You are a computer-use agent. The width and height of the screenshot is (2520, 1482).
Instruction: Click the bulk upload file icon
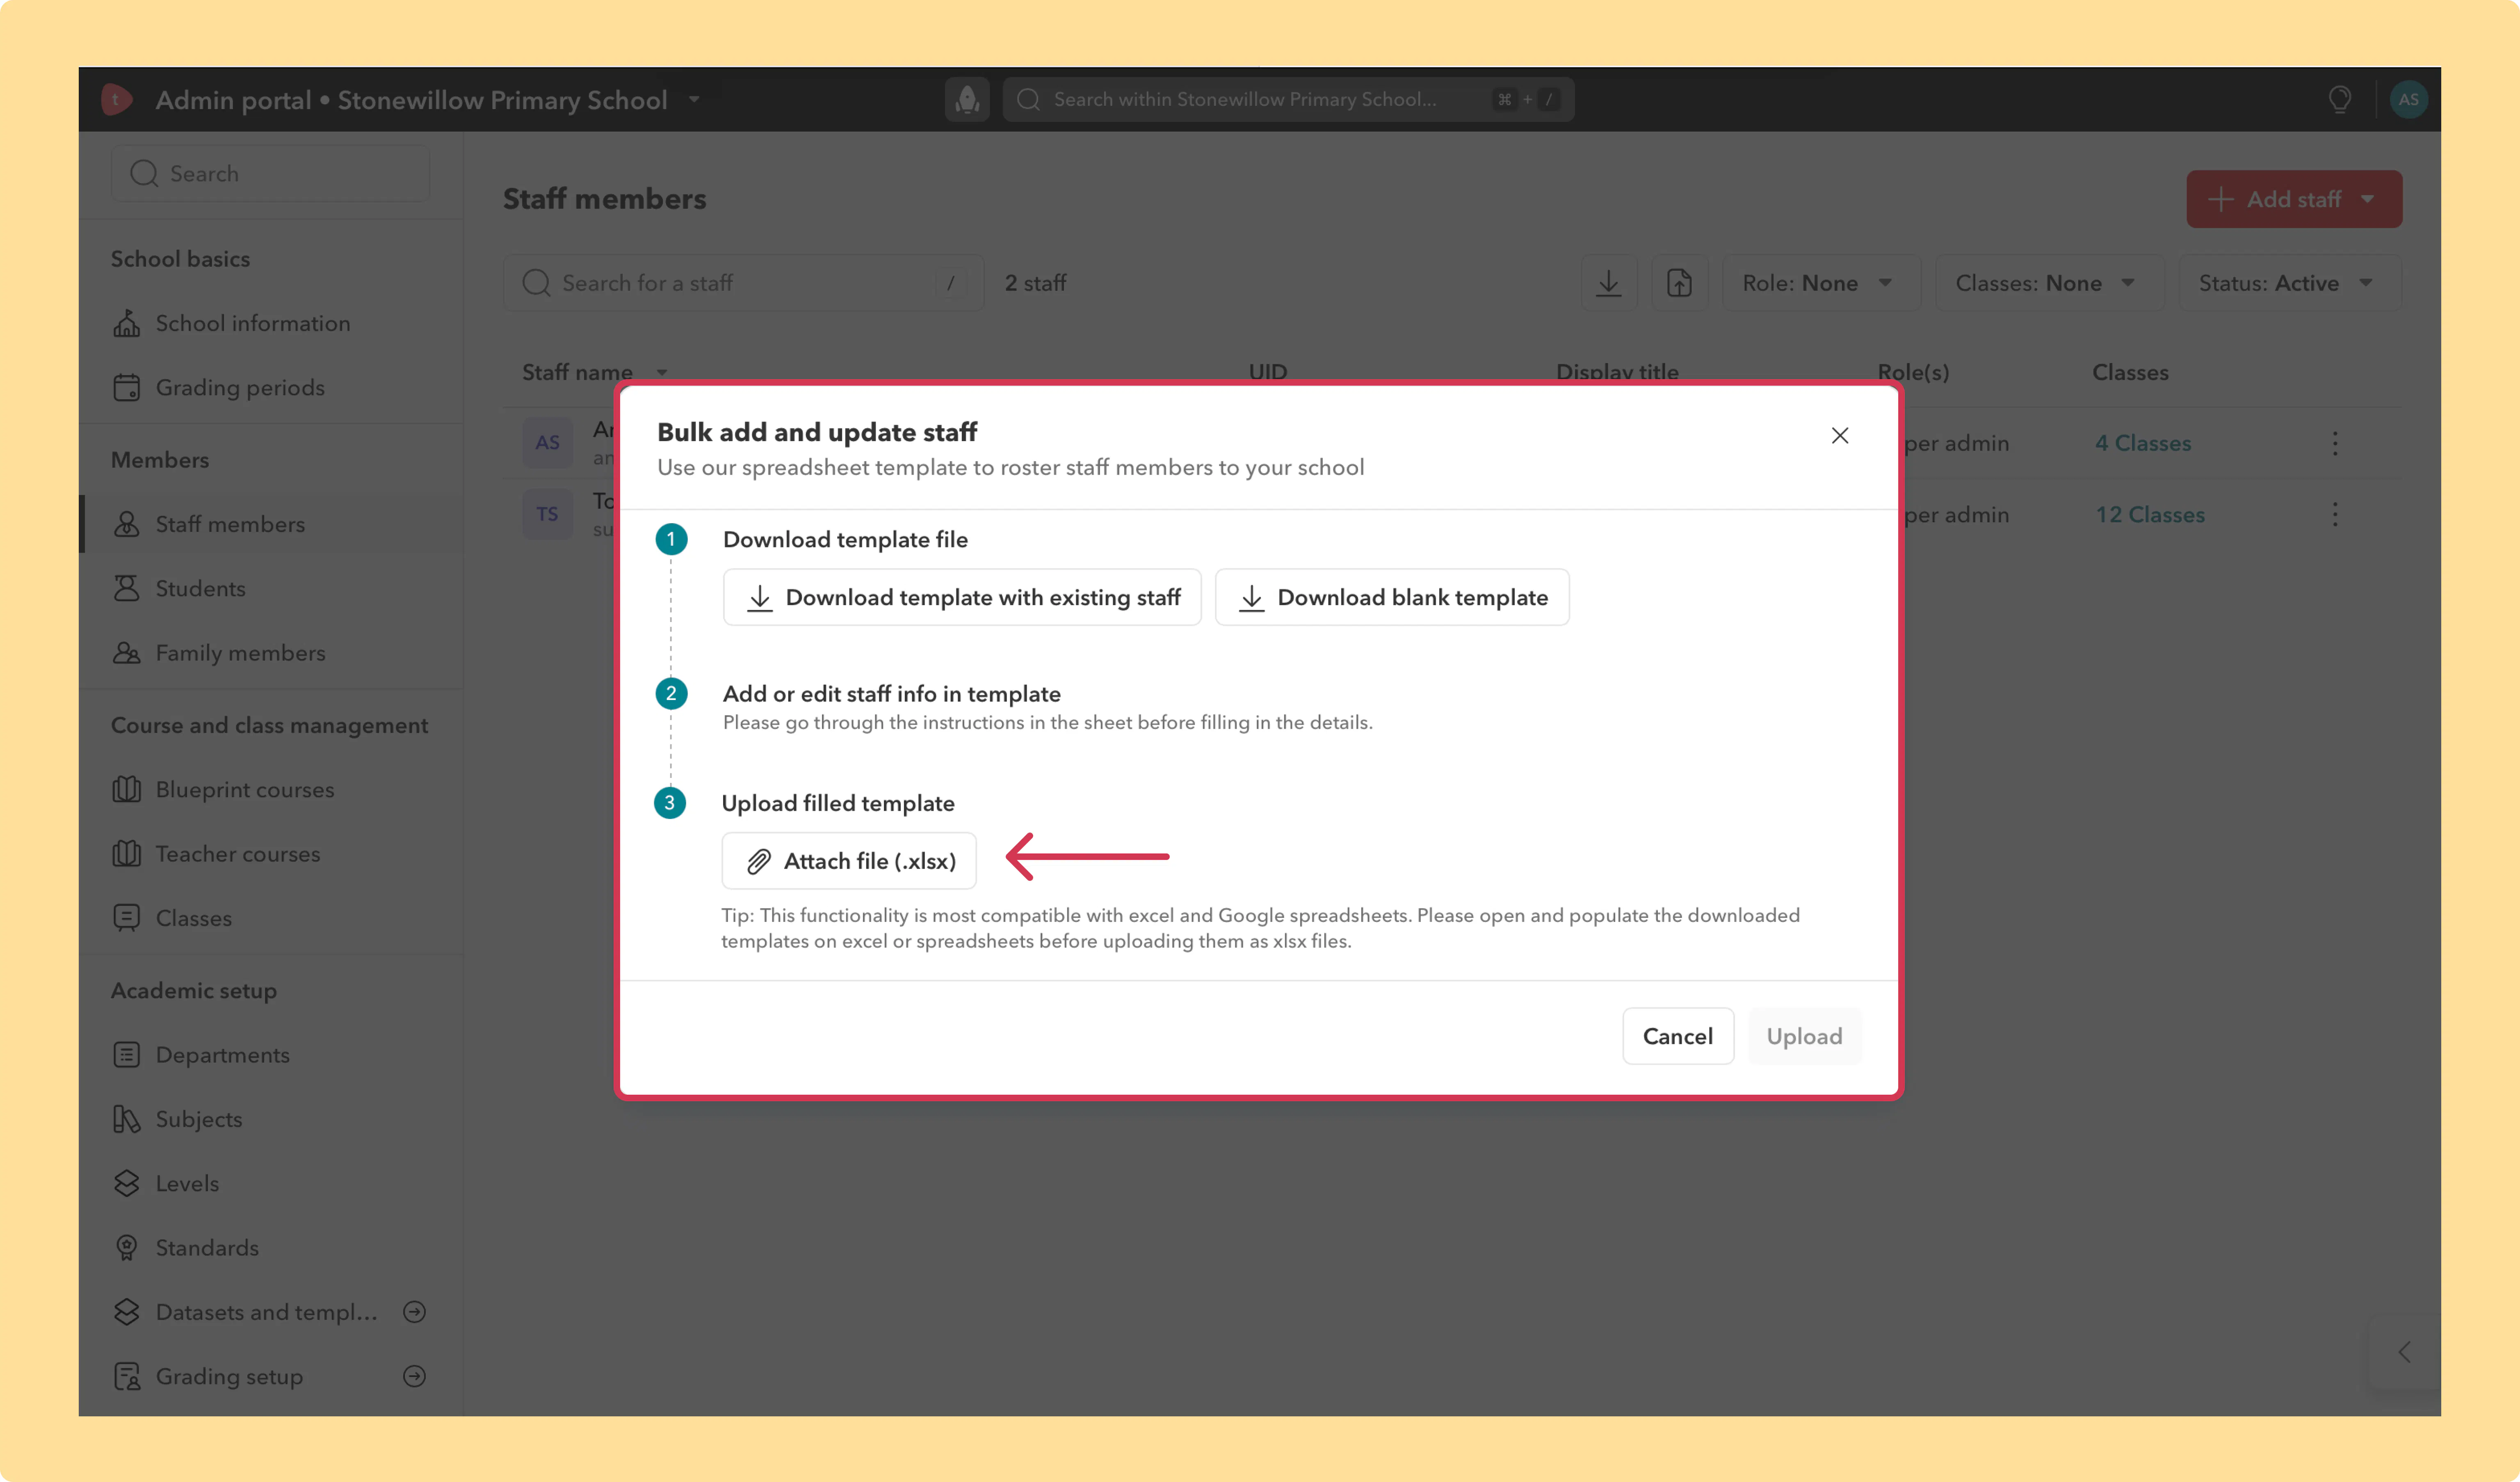click(1679, 283)
